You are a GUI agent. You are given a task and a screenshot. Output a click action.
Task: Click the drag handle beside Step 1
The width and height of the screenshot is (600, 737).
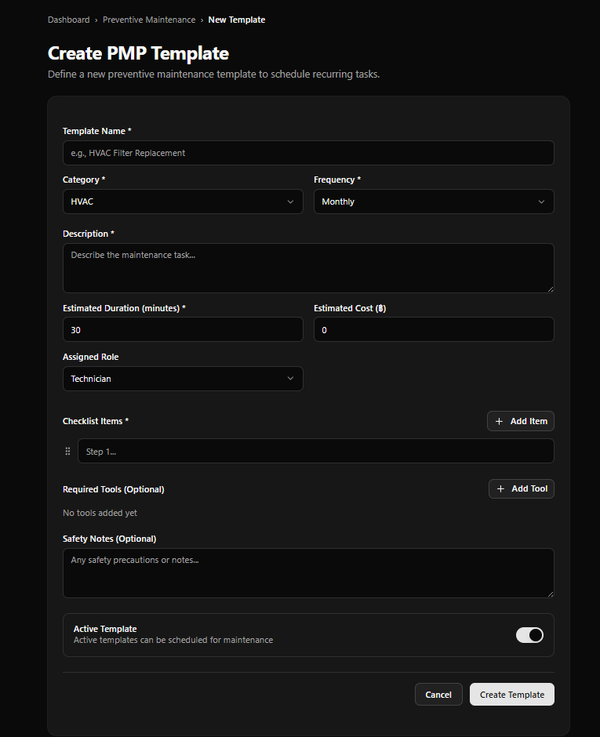click(67, 452)
